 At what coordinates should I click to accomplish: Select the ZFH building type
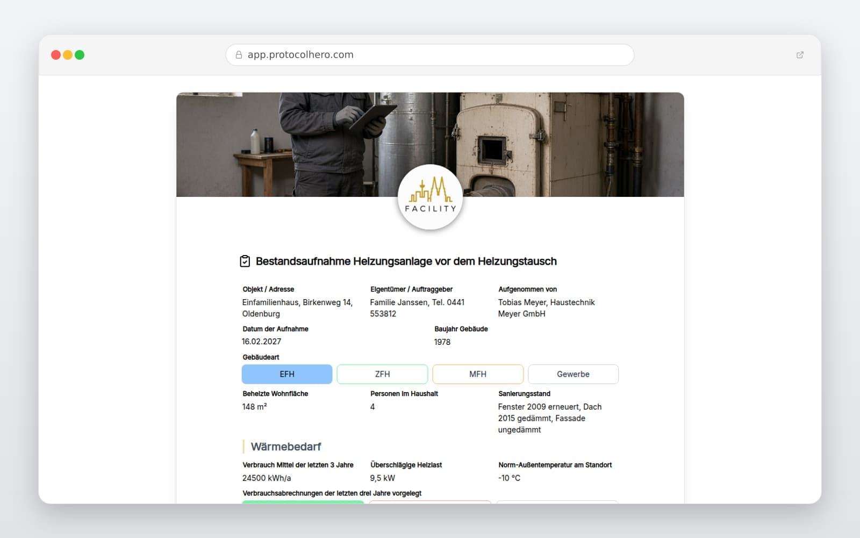(383, 374)
